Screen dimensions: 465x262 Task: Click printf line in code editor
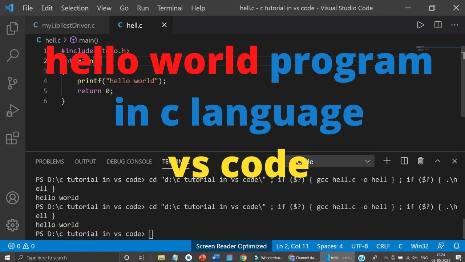coord(121,81)
